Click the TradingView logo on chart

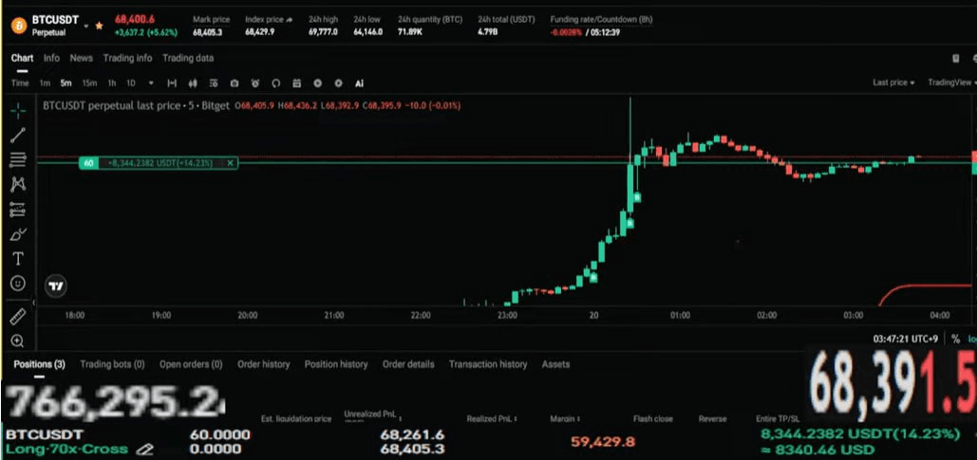[x=56, y=286]
